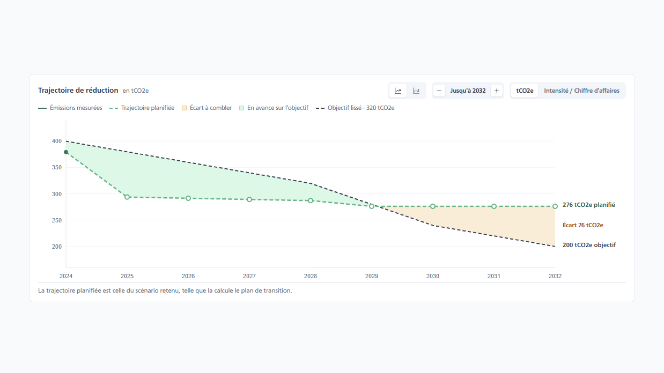Decrease the end year with minus button
Image resolution: width=664 pixels, height=373 pixels.
coord(439,91)
